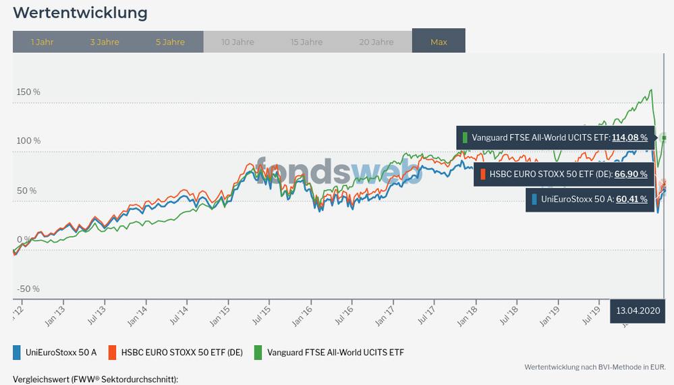Open the 66,90 % HSBC tooltip value
The image size is (674, 385).
pos(630,174)
